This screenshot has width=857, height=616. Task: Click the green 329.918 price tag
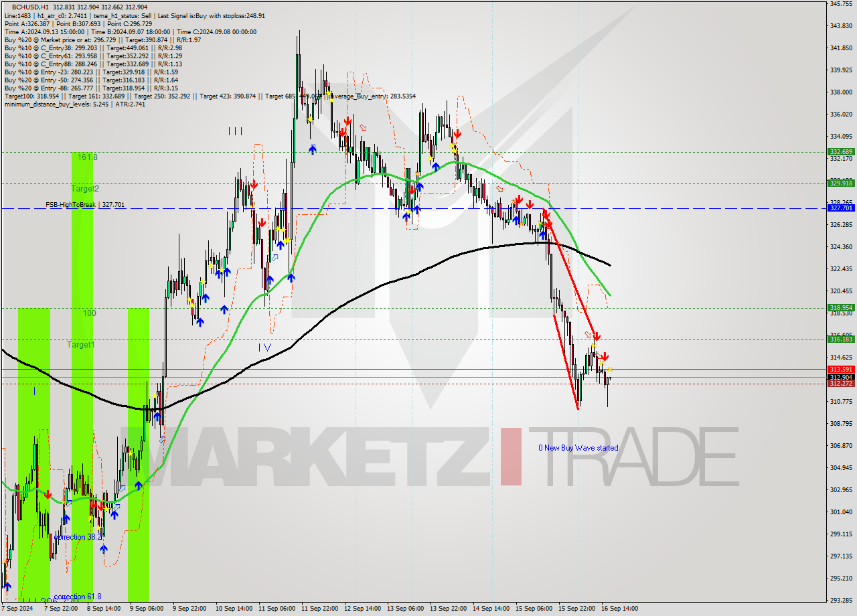842,183
